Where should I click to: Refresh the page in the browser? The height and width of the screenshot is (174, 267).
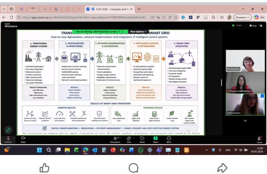point(12,17)
